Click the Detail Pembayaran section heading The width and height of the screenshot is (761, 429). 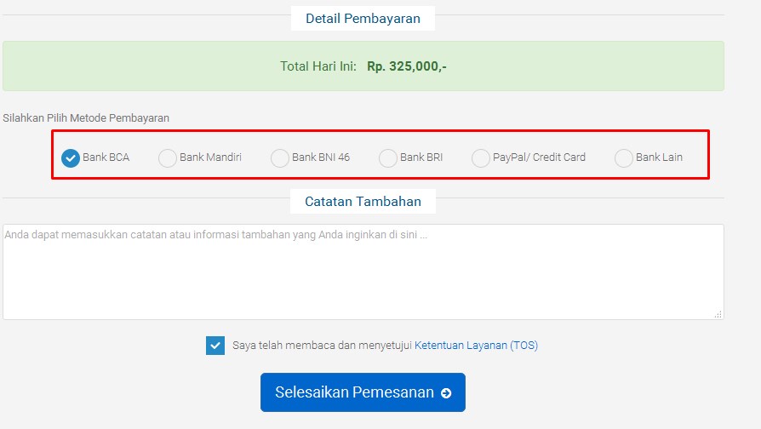[363, 19]
